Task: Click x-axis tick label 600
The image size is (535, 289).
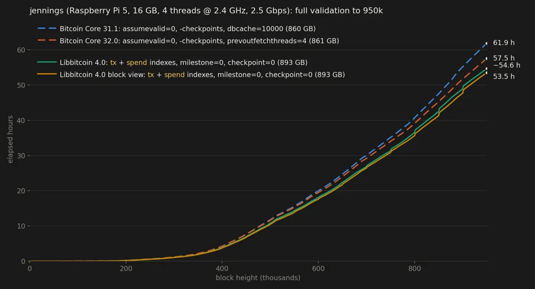Action: 318,268
